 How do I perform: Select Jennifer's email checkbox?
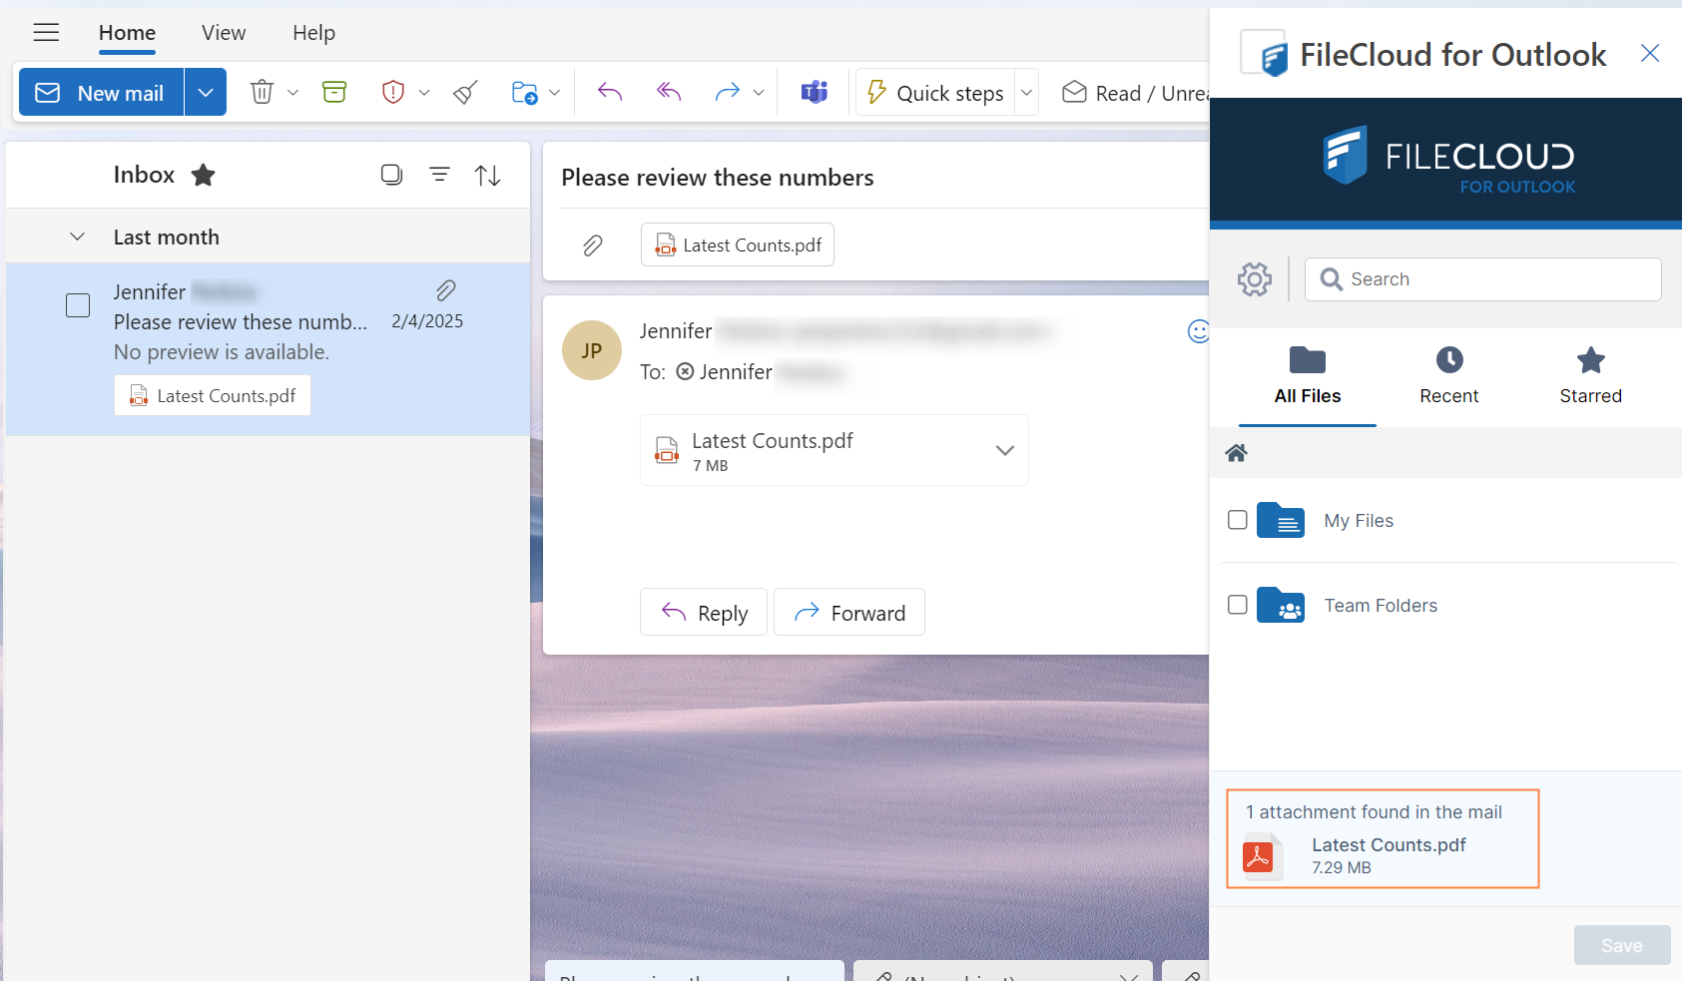point(78,305)
